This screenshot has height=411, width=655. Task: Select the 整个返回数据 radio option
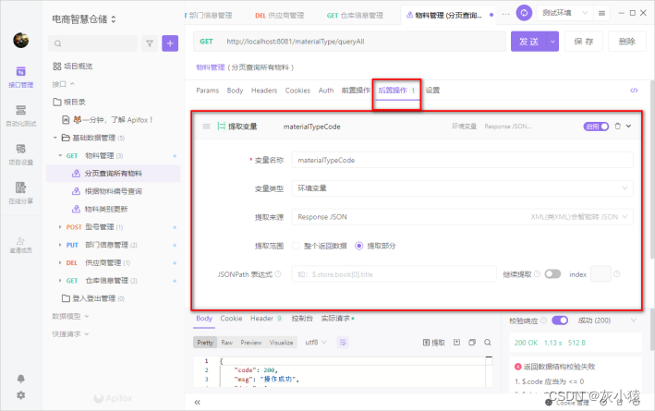tap(296, 246)
